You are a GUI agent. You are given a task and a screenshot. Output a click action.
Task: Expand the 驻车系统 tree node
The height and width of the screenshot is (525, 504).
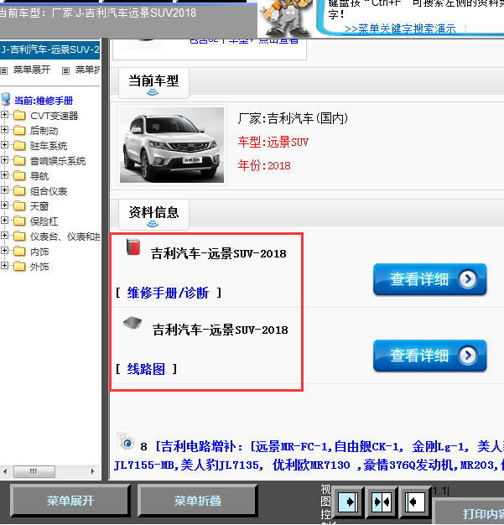[4, 144]
